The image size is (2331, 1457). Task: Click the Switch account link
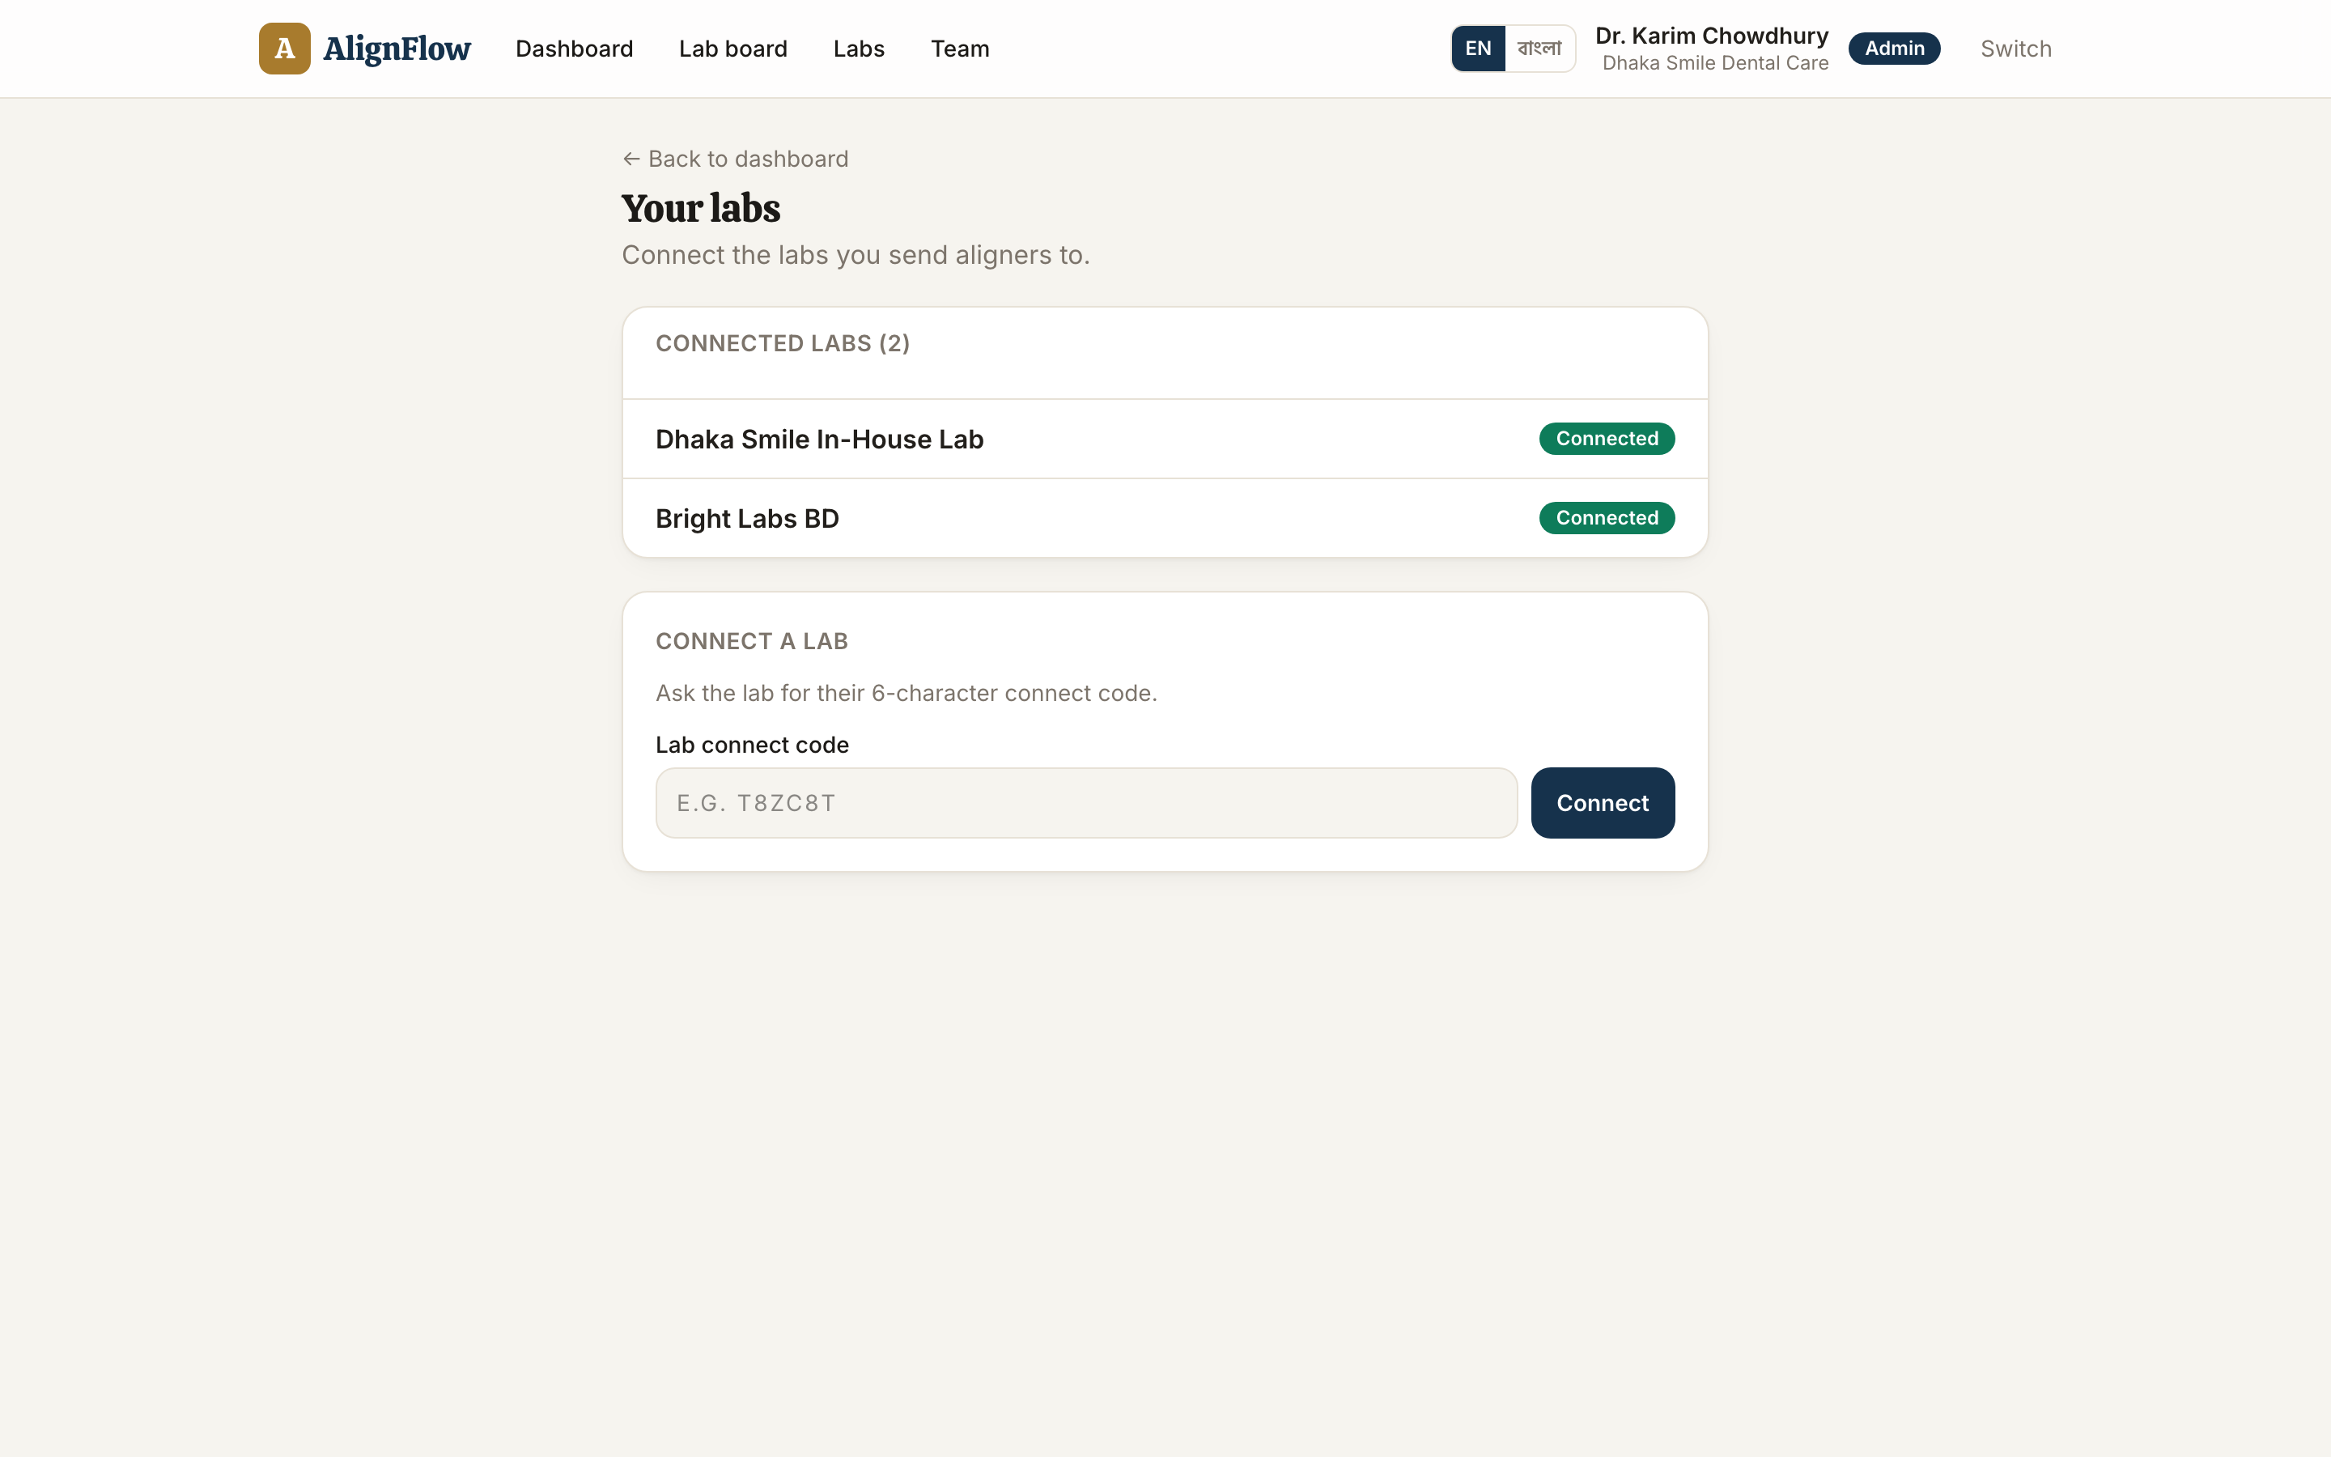coord(2015,49)
